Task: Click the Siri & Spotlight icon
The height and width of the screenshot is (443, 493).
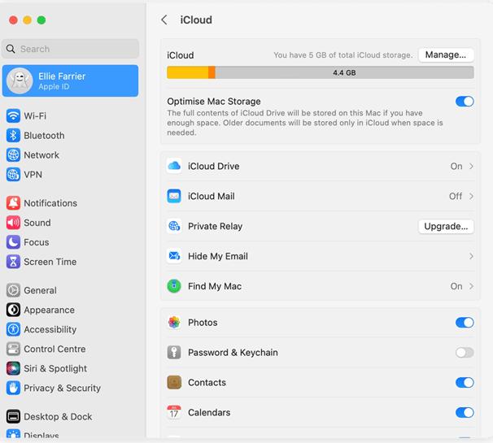Action: [13, 368]
